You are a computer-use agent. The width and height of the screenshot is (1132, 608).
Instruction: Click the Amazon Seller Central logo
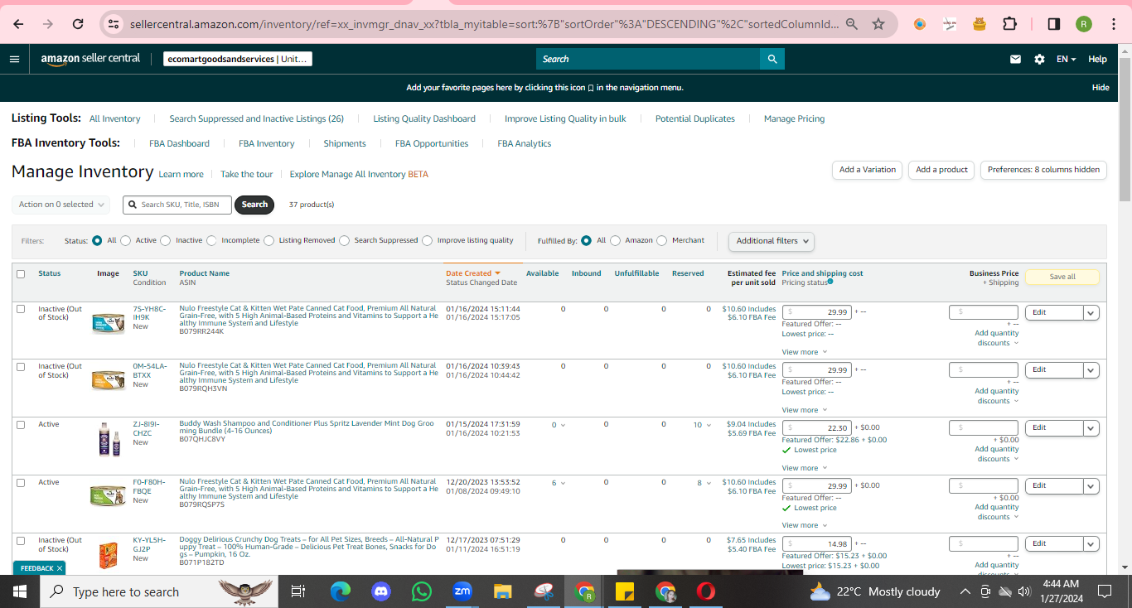click(x=90, y=59)
